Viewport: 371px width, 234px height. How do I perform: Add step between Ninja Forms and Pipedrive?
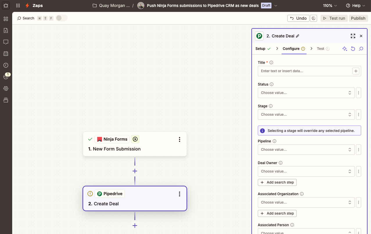point(135,171)
